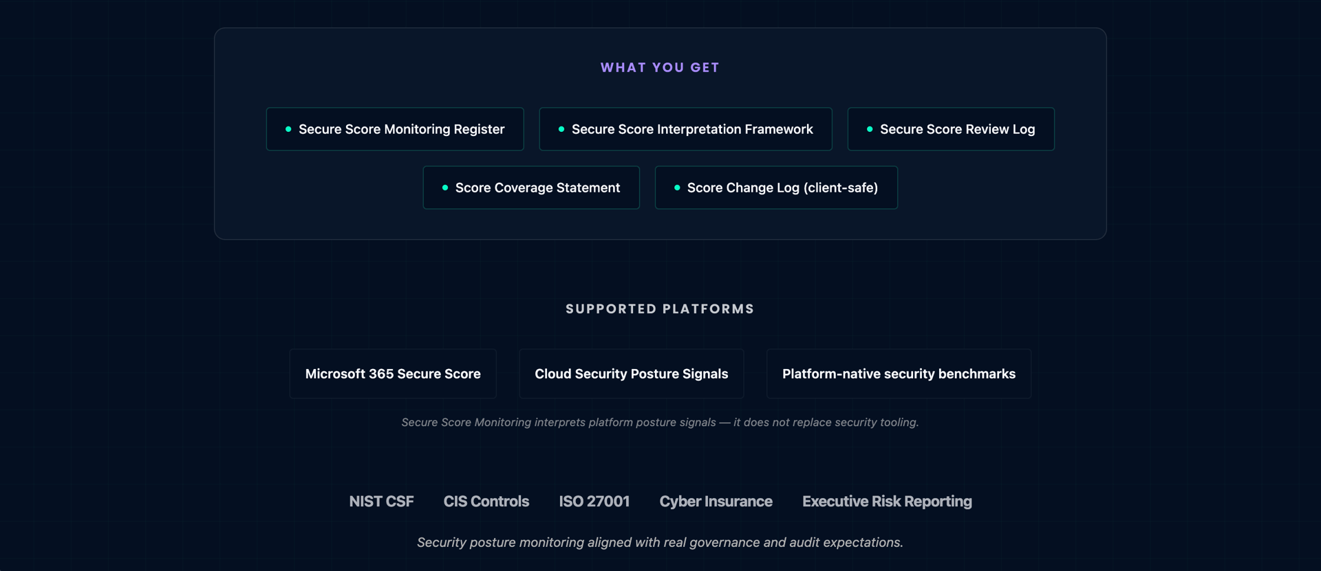Choose the Microsoft 365 Secure Score platform card

coord(393,374)
